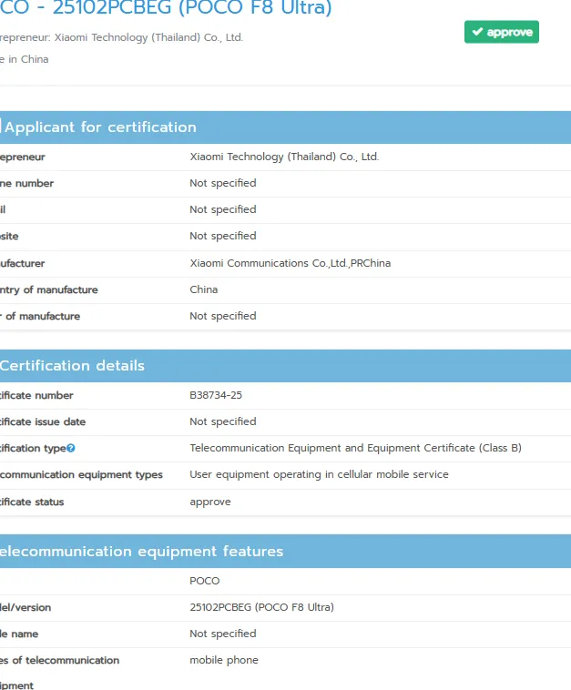
Task: Click the Certification details section header
Action: coord(73,366)
